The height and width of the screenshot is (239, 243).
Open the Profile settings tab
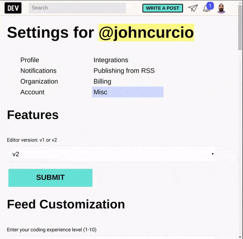click(x=30, y=60)
